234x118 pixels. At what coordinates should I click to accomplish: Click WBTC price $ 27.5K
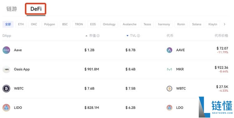click(222, 87)
